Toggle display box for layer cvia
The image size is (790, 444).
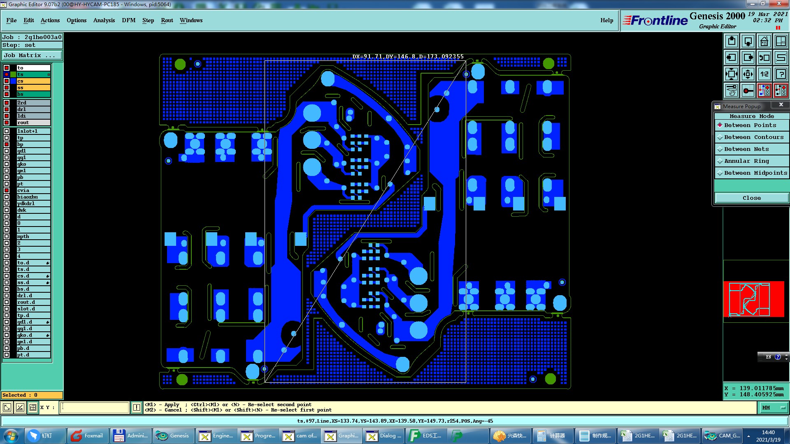(7, 190)
